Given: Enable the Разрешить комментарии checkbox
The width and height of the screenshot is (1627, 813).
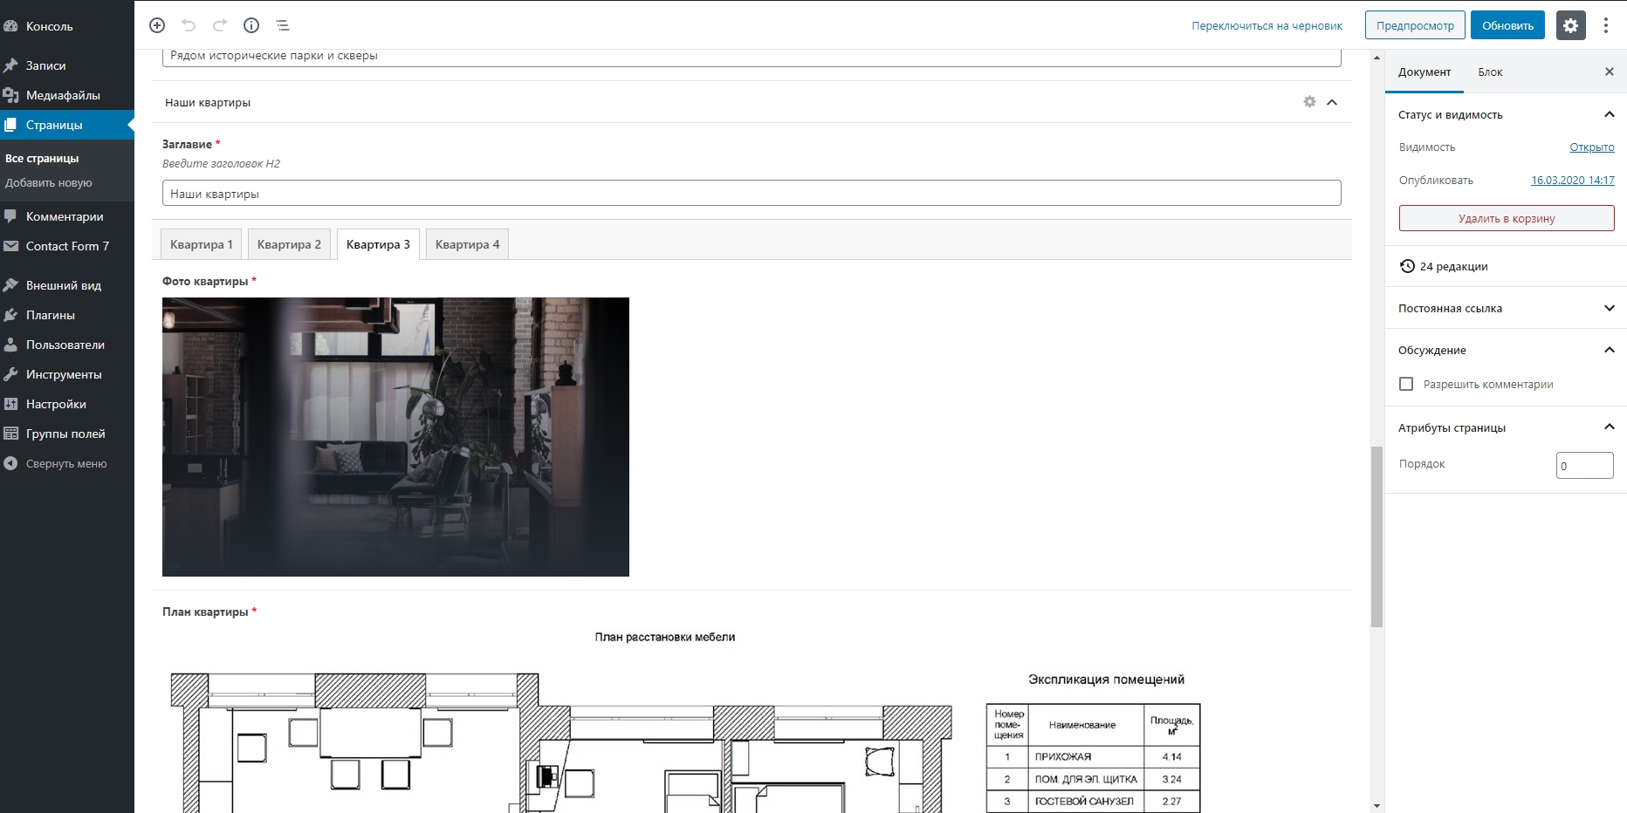Looking at the screenshot, I should pyautogui.click(x=1406, y=384).
